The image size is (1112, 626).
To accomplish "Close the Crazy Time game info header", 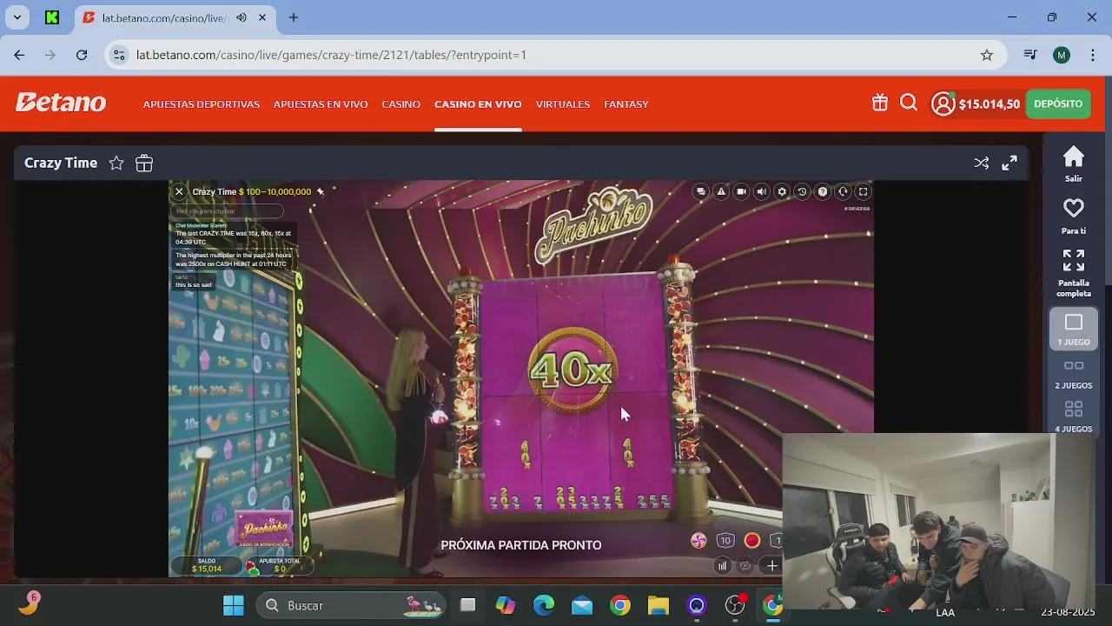I will click(179, 191).
